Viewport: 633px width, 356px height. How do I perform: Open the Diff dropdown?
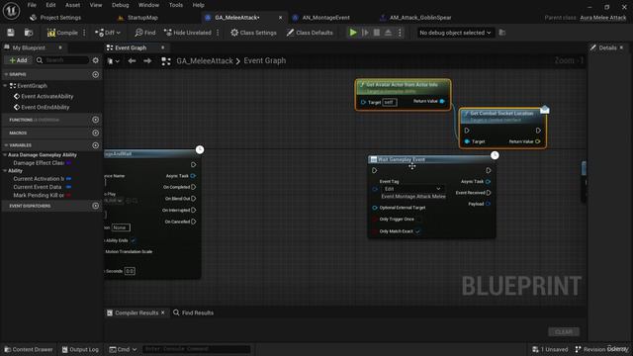pyautogui.click(x=108, y=33)
